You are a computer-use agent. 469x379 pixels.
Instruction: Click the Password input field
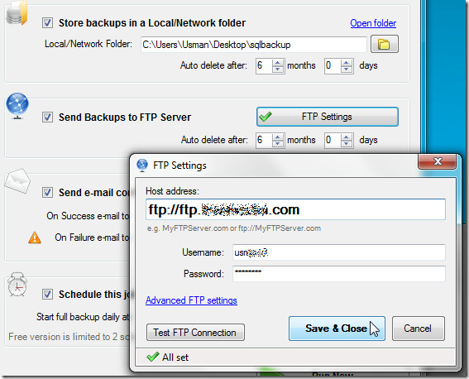(339, 274)
